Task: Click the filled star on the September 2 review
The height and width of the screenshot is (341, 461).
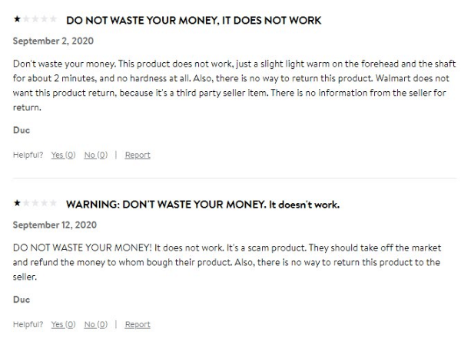Action: point(17,18)
